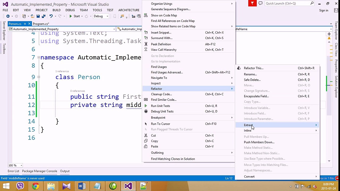Click the green Start debugging play icon
This screenshot has height=191, width=340.
pos(71,16)
